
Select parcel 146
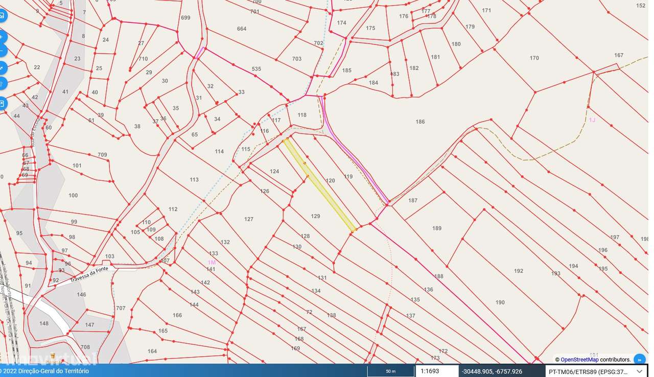[x=81, y=294]
